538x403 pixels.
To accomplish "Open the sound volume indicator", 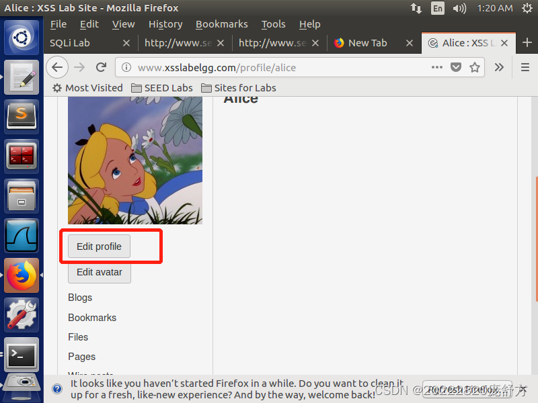I will (x=459, y=8).
